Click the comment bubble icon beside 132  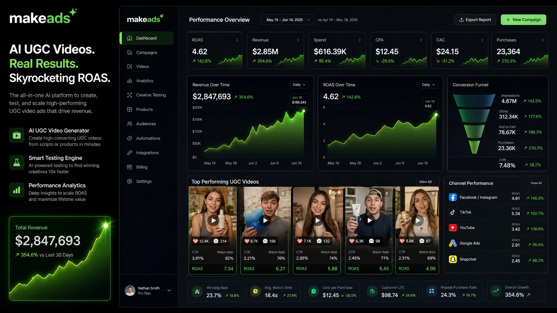click(x=319, y=241)
